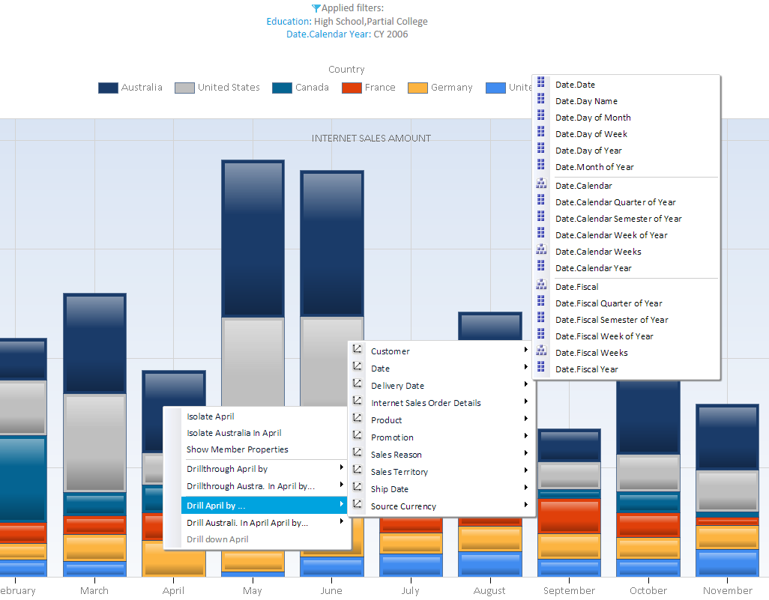Click the drillthrough icon beside Product

coord(358,418)
